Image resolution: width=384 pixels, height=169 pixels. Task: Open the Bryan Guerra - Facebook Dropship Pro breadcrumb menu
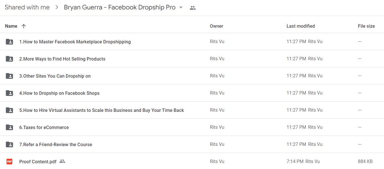tap(123, 7)
